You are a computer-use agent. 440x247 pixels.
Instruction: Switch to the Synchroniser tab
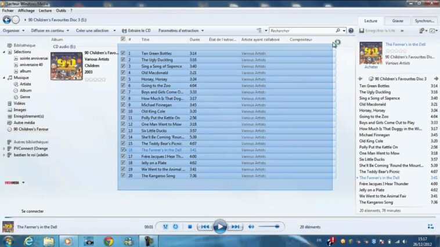point(424,21)
